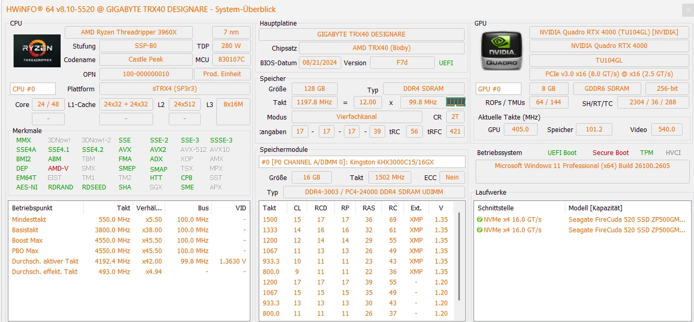Click the AES-NI feature flag

(x=27, y=187)
